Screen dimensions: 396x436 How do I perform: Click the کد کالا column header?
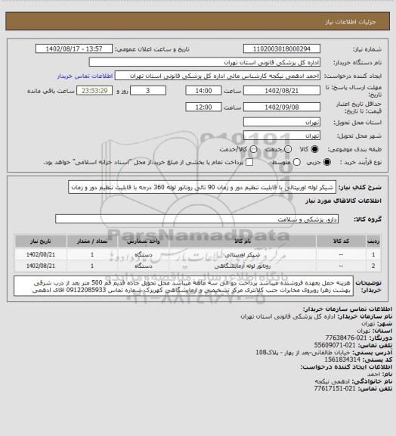point(341,241)
